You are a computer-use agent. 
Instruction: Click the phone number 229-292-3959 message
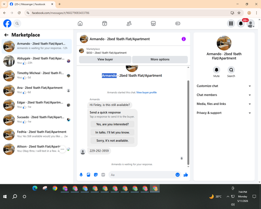(x=99, y=151)
